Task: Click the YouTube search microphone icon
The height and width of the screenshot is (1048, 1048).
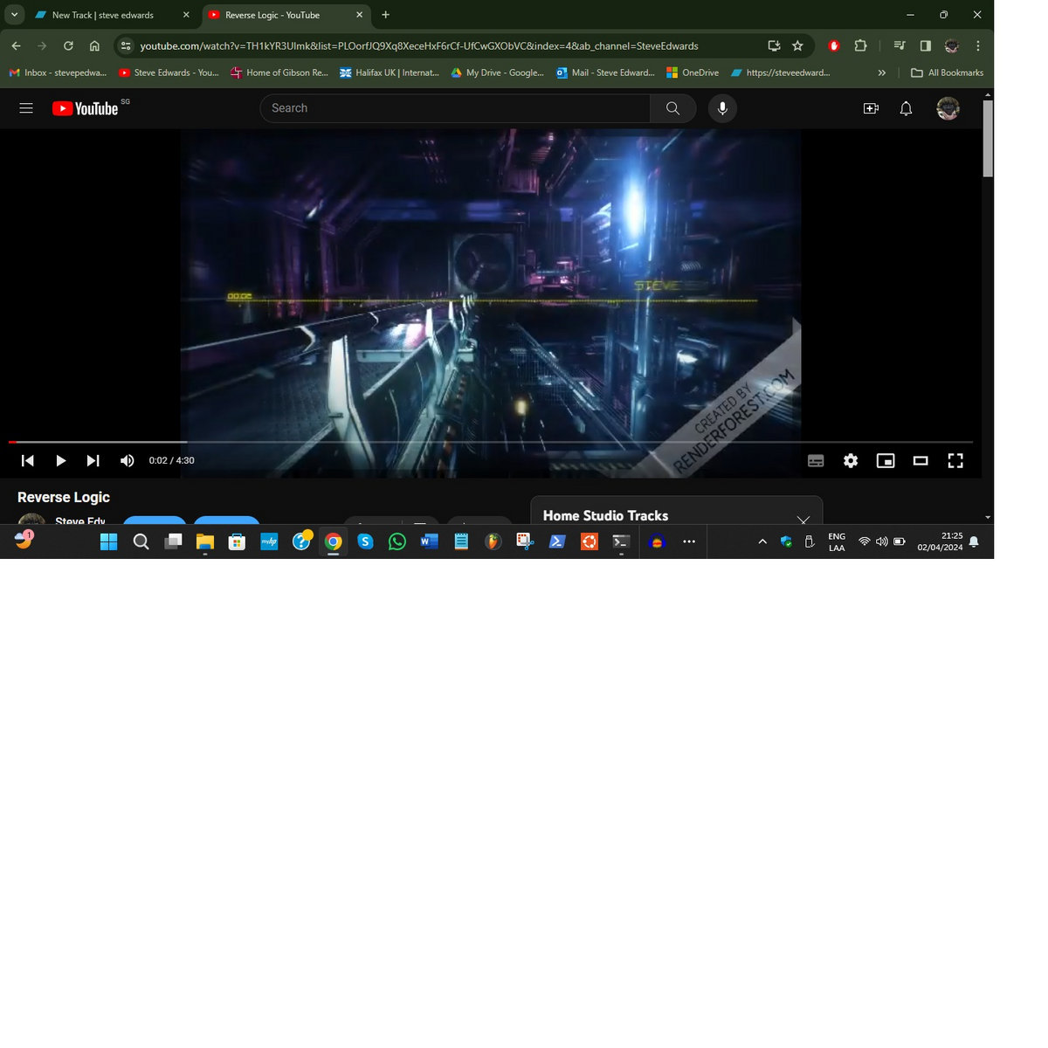Action: point(722,108)
